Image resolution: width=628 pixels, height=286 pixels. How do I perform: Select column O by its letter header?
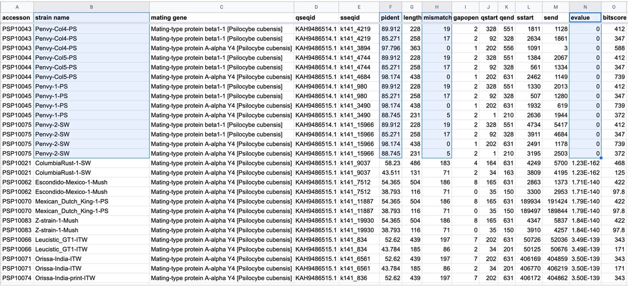[x=614, y=6]
